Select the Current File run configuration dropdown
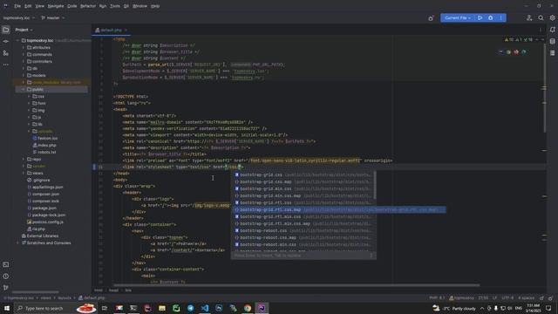The width and height of the screenshot is (558, 314). pyautogui.click(x=458, y=17)
